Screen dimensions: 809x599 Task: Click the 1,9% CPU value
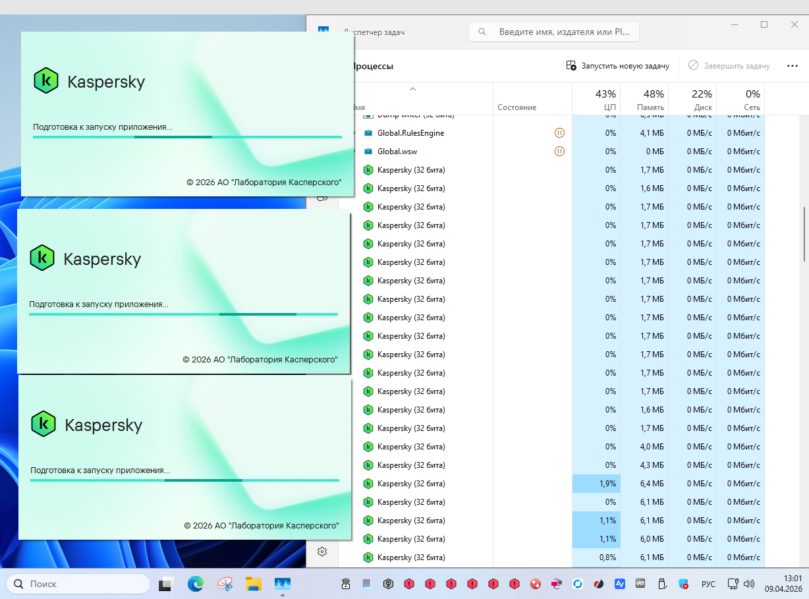pos(607,484)
